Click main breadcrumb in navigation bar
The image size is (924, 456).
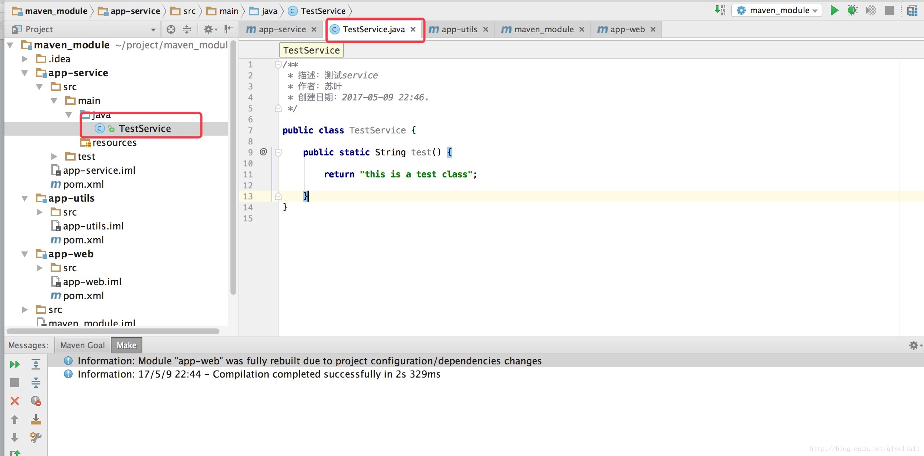click(222, 11)
